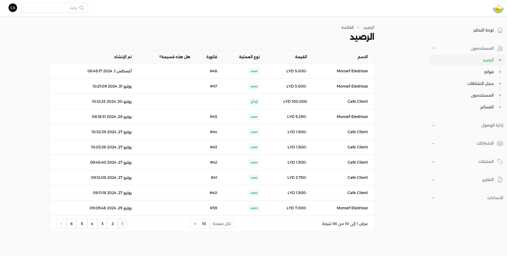Click the date أغسطس 1, 2024 08:45:17
Image resolution: width=507 pixels, height=256 pixels.
click(110, 71)
